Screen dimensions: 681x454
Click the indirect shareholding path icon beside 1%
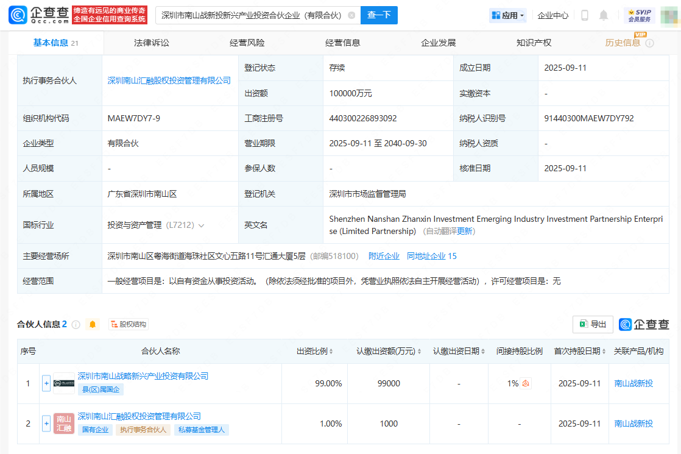526,383
